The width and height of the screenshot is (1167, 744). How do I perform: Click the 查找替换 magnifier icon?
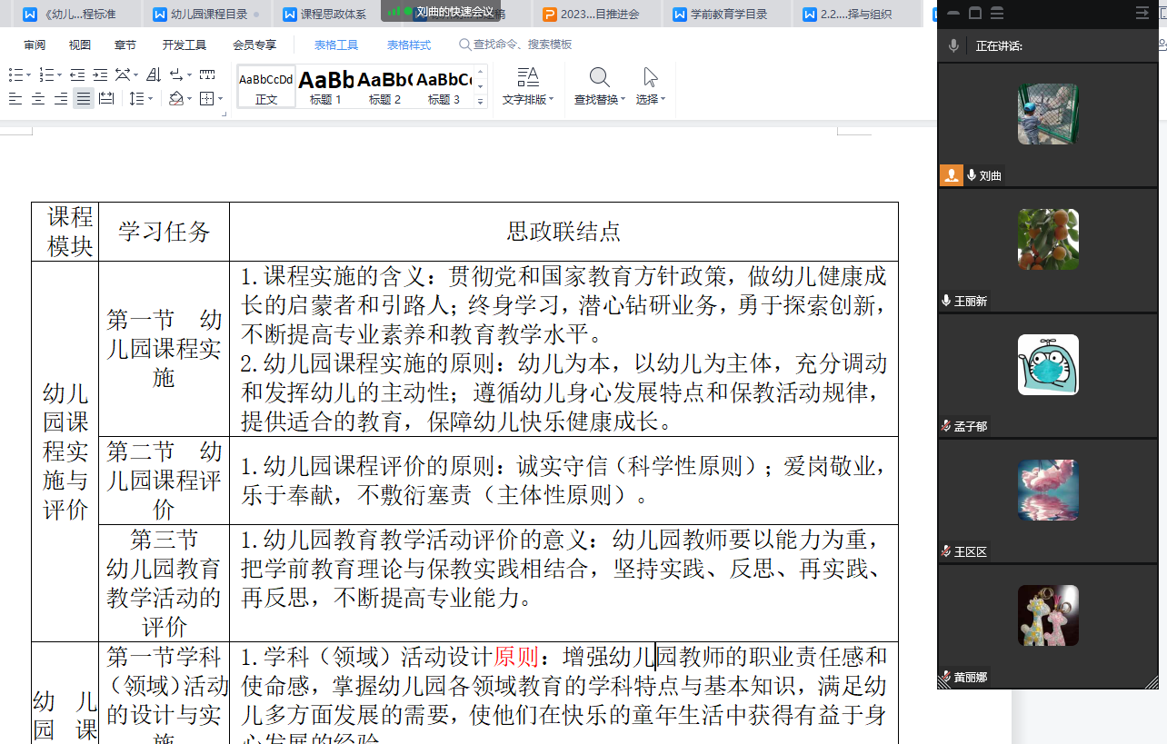pos(599,77)
